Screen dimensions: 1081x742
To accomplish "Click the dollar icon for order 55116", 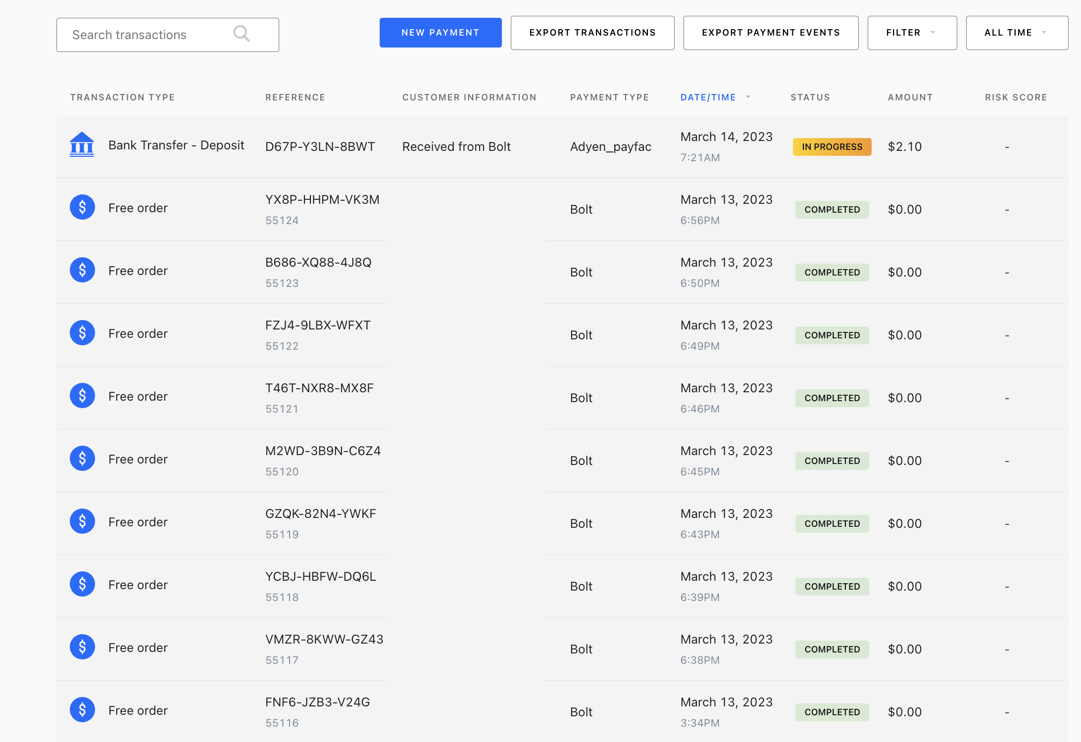I will pyautogui.click(x=82, y=710).
